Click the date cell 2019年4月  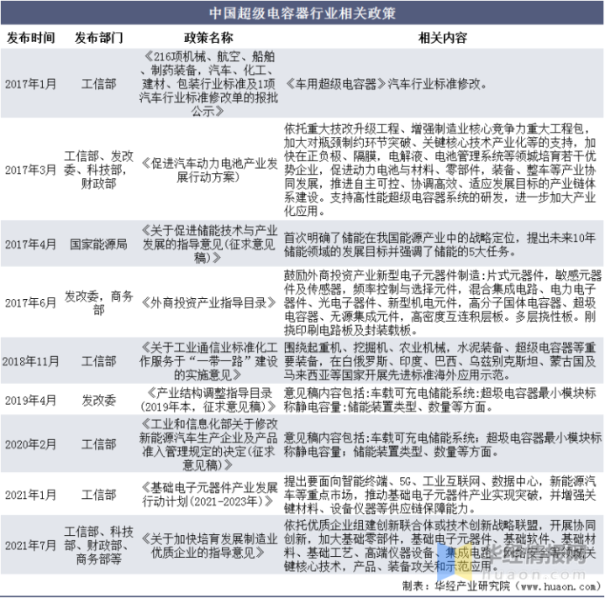click(30, 401)
